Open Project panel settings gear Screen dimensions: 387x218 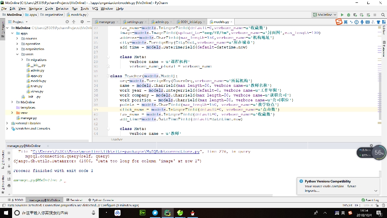82,22
